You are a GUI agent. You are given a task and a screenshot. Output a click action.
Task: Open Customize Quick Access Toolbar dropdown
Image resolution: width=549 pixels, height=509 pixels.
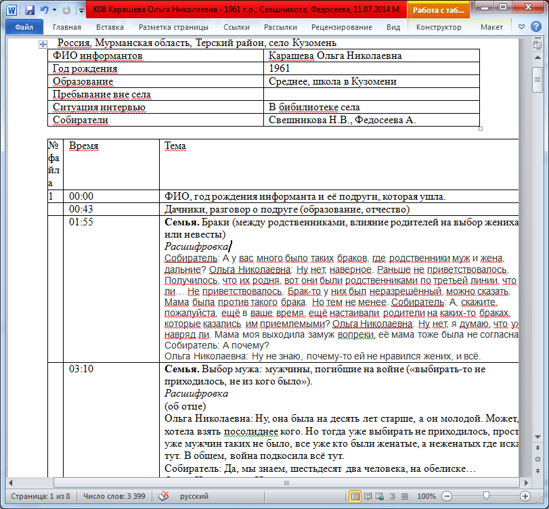[x=81, y=11]
